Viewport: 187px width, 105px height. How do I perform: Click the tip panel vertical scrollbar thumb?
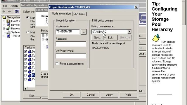184,13
